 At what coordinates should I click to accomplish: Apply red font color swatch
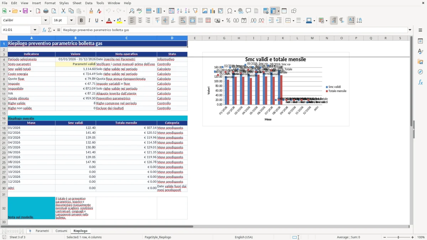coord(109,21)
